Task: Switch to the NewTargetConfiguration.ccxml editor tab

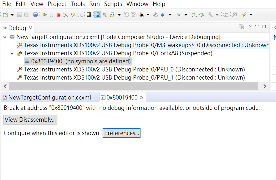Action: [49, 97]
